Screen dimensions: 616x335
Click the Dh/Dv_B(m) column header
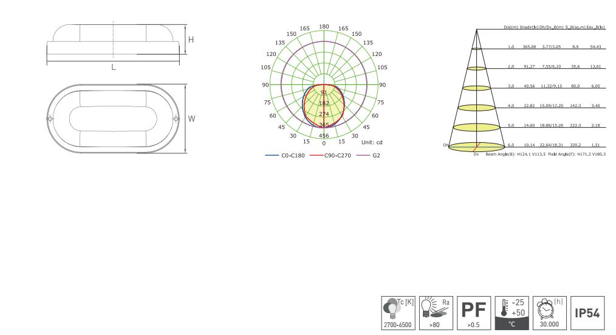pyautogui.click(x=551, y=27)
